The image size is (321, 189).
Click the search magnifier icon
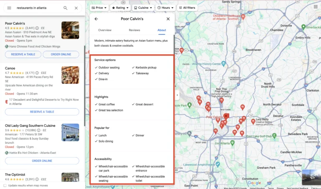pos(66,8)
